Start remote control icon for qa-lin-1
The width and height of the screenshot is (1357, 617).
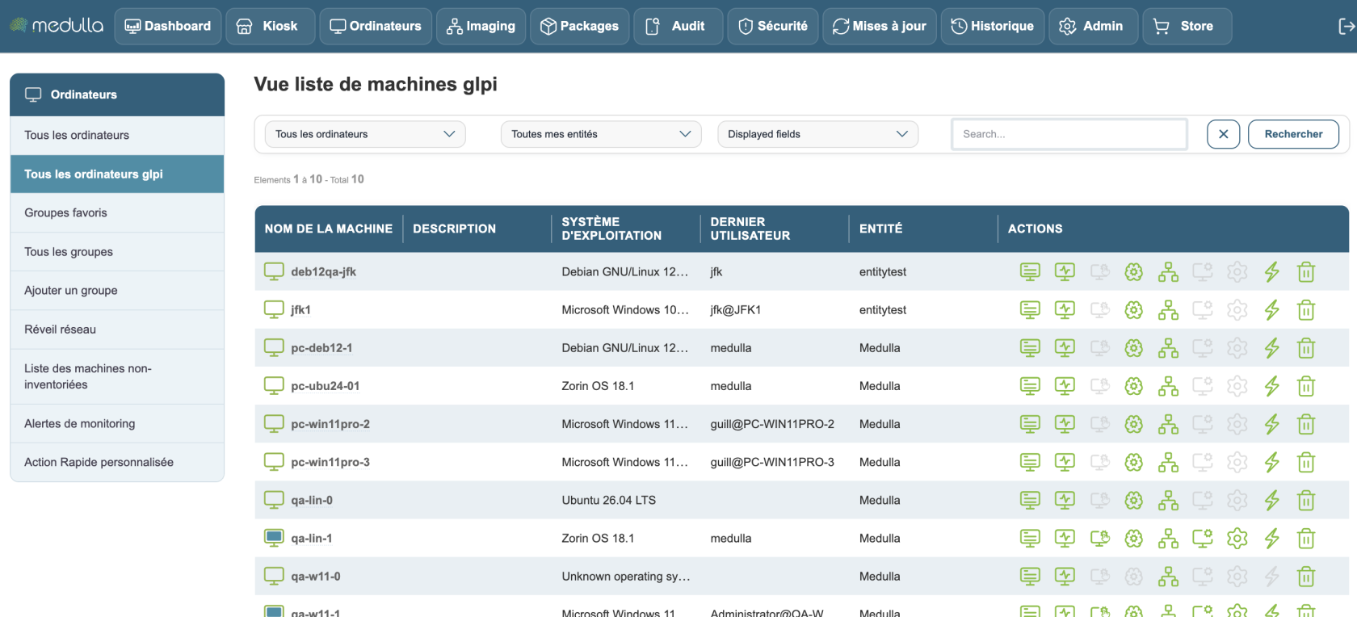[x=1099, y=539]
